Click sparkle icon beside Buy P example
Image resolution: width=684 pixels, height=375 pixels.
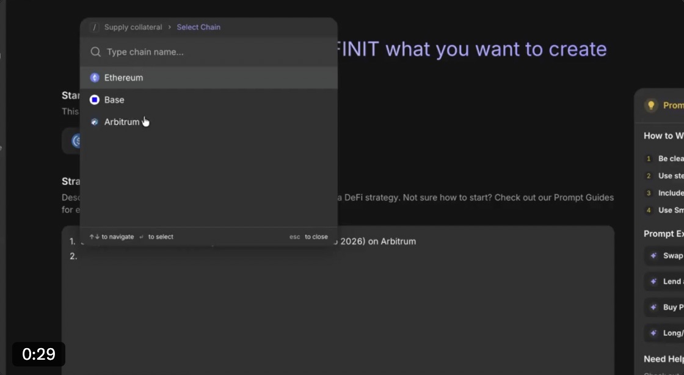[653, 307]
